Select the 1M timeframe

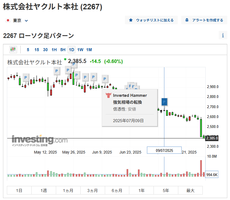click(x=89, y=50)
